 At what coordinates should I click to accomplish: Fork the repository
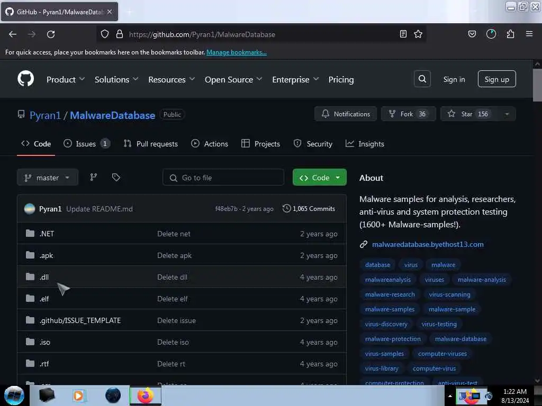408,114
